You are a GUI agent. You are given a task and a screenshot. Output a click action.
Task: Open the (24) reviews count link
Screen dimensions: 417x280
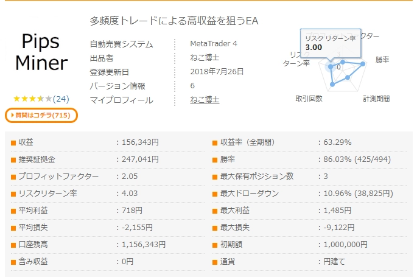[61, 99]
